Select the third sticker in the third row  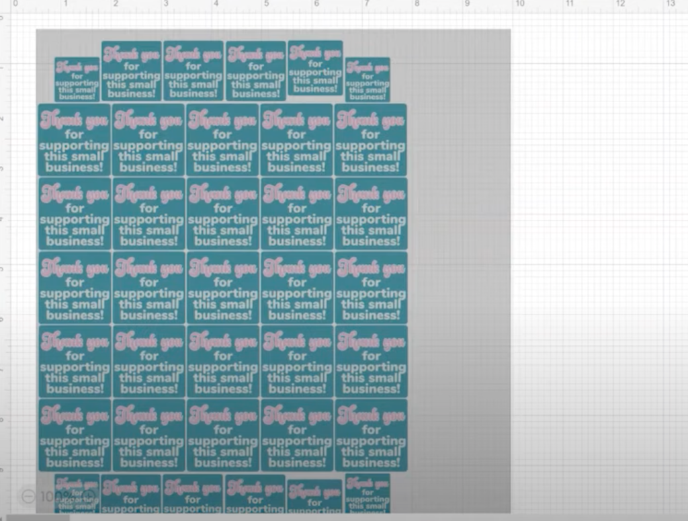[x=222, y=213]
